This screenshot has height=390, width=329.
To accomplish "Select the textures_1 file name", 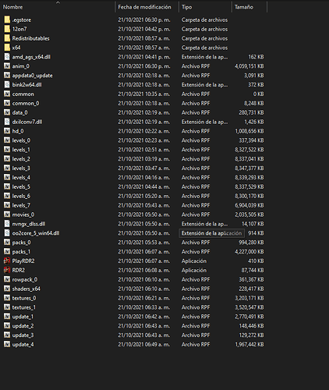I will pyautogui.click(x=24, y=307).
